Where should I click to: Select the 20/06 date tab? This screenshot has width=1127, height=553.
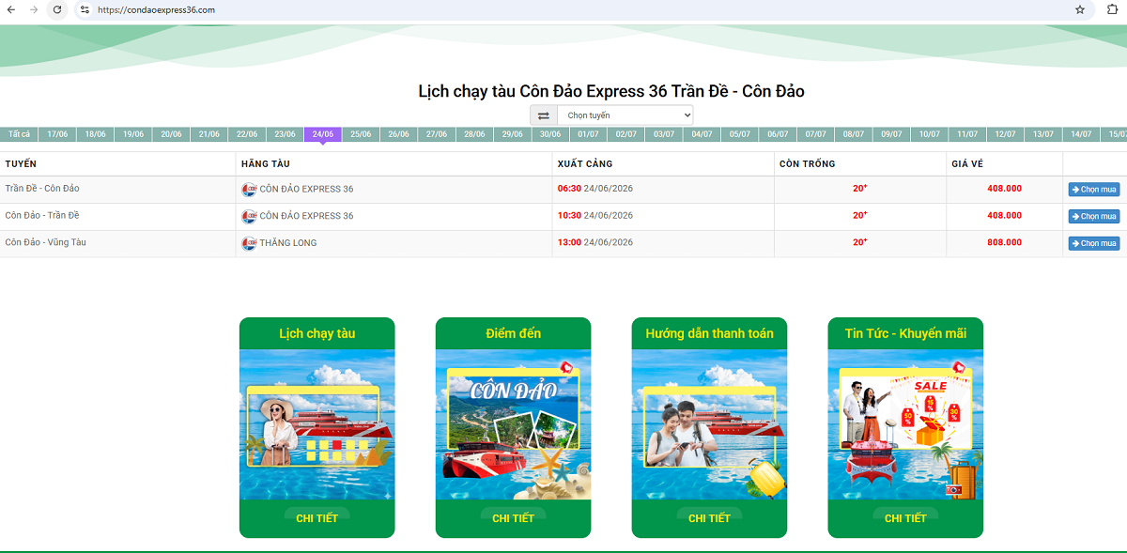click(x=171, y=134)
